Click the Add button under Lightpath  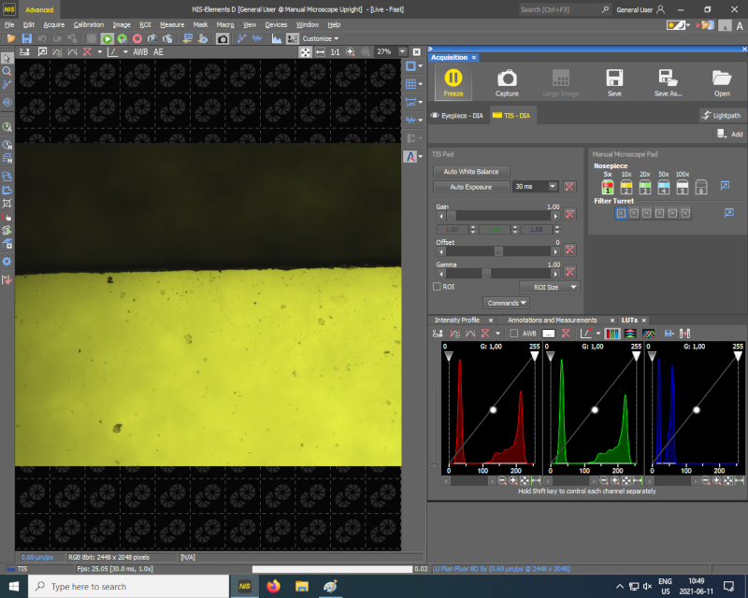tap(730, 135)
